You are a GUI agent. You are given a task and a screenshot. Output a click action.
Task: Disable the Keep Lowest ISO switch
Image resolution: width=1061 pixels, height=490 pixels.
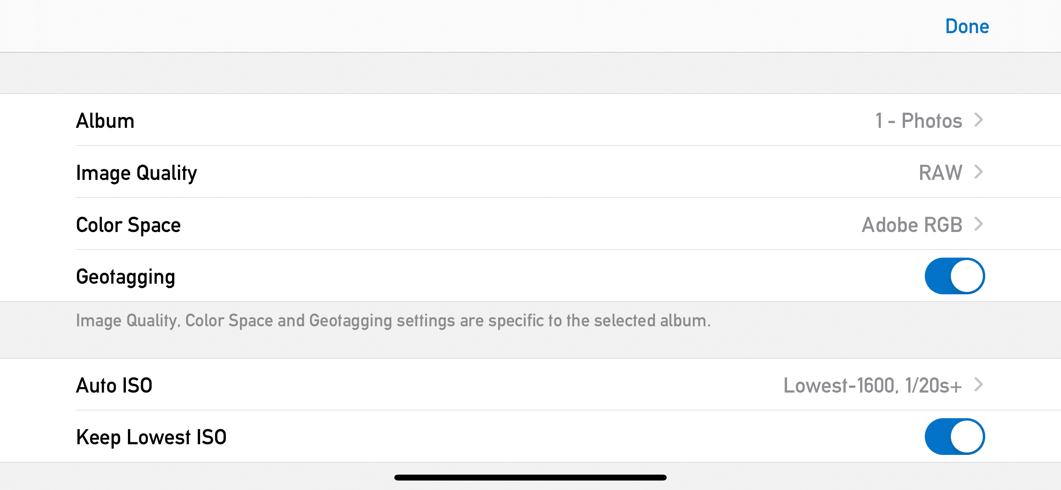click(954, 436)
